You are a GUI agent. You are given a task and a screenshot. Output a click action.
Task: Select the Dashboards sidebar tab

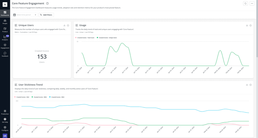tap(5, 13)
